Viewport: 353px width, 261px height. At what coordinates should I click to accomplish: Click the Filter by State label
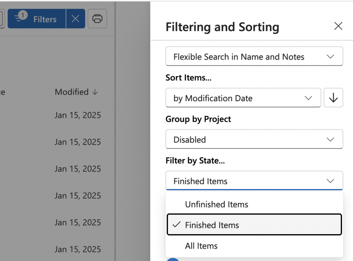(x=195, y=160)
